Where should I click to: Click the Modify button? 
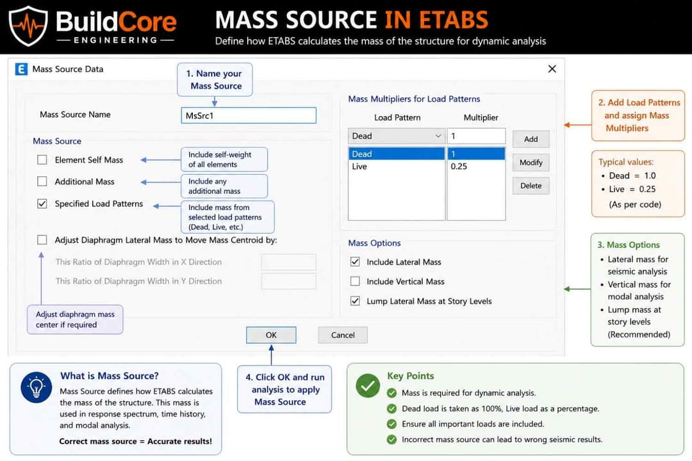(531, 163)
